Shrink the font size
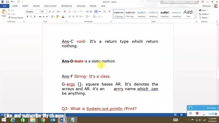The height and width of the screenshot is (123, 219). point(53,12)
